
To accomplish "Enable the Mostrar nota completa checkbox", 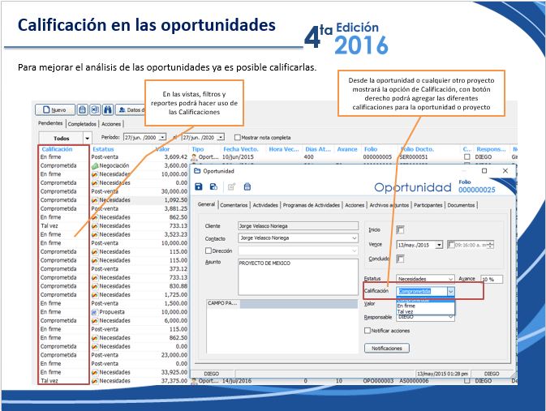I will click(x=238, y=138).
